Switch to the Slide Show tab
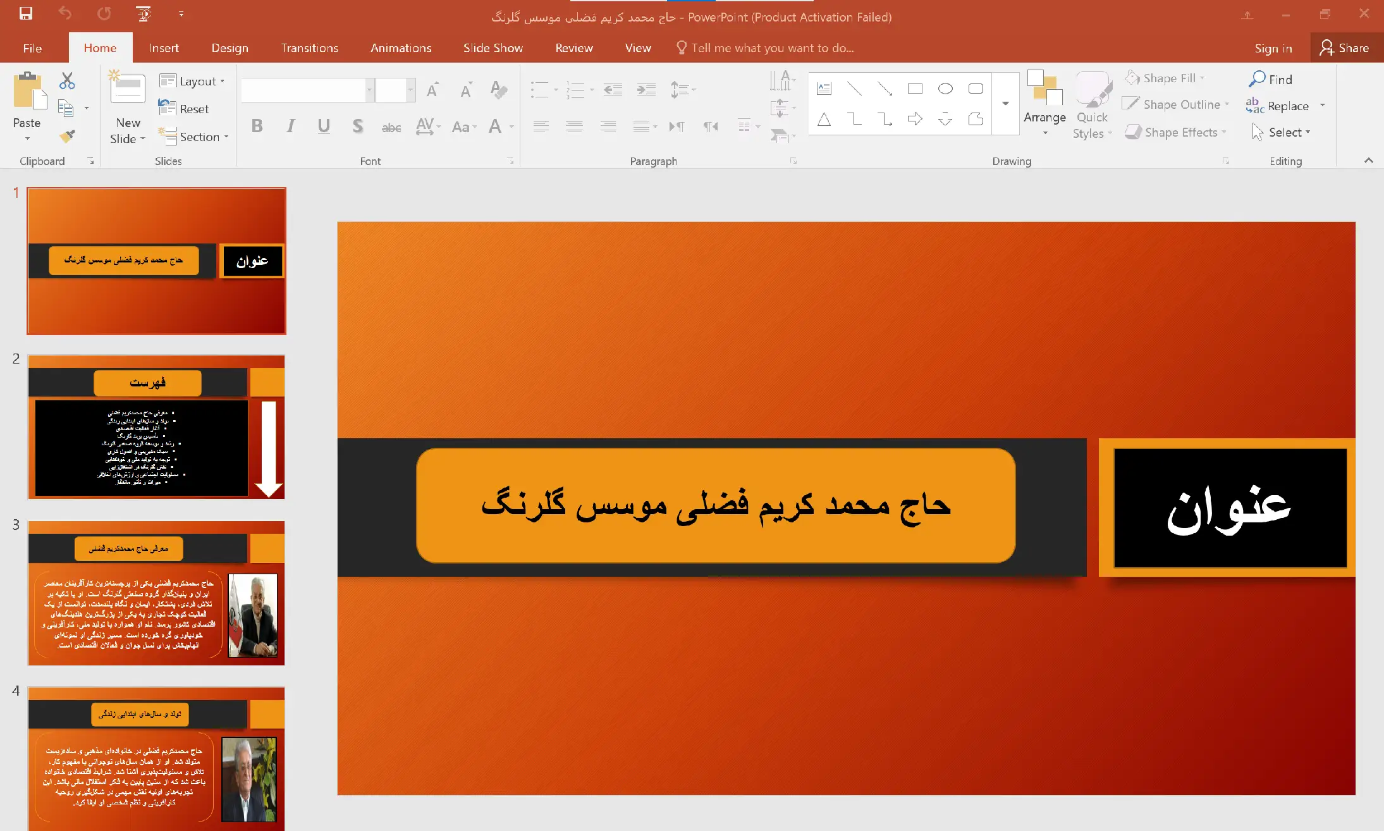Viewport: 1384px width, 831px height. [x=493, y=48]
